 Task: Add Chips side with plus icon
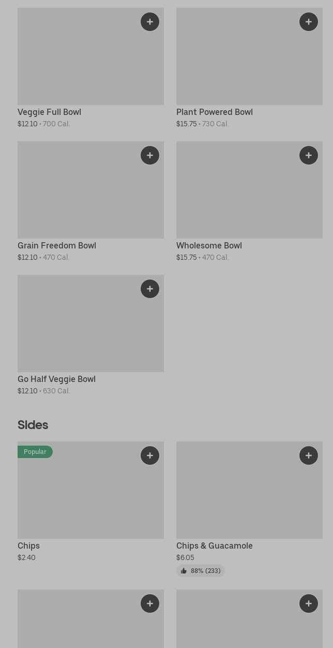click(150, 455)
